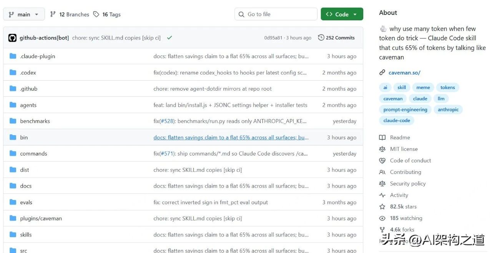Click the .codex folder icon

pyautogui.click(x=13, y=72)
